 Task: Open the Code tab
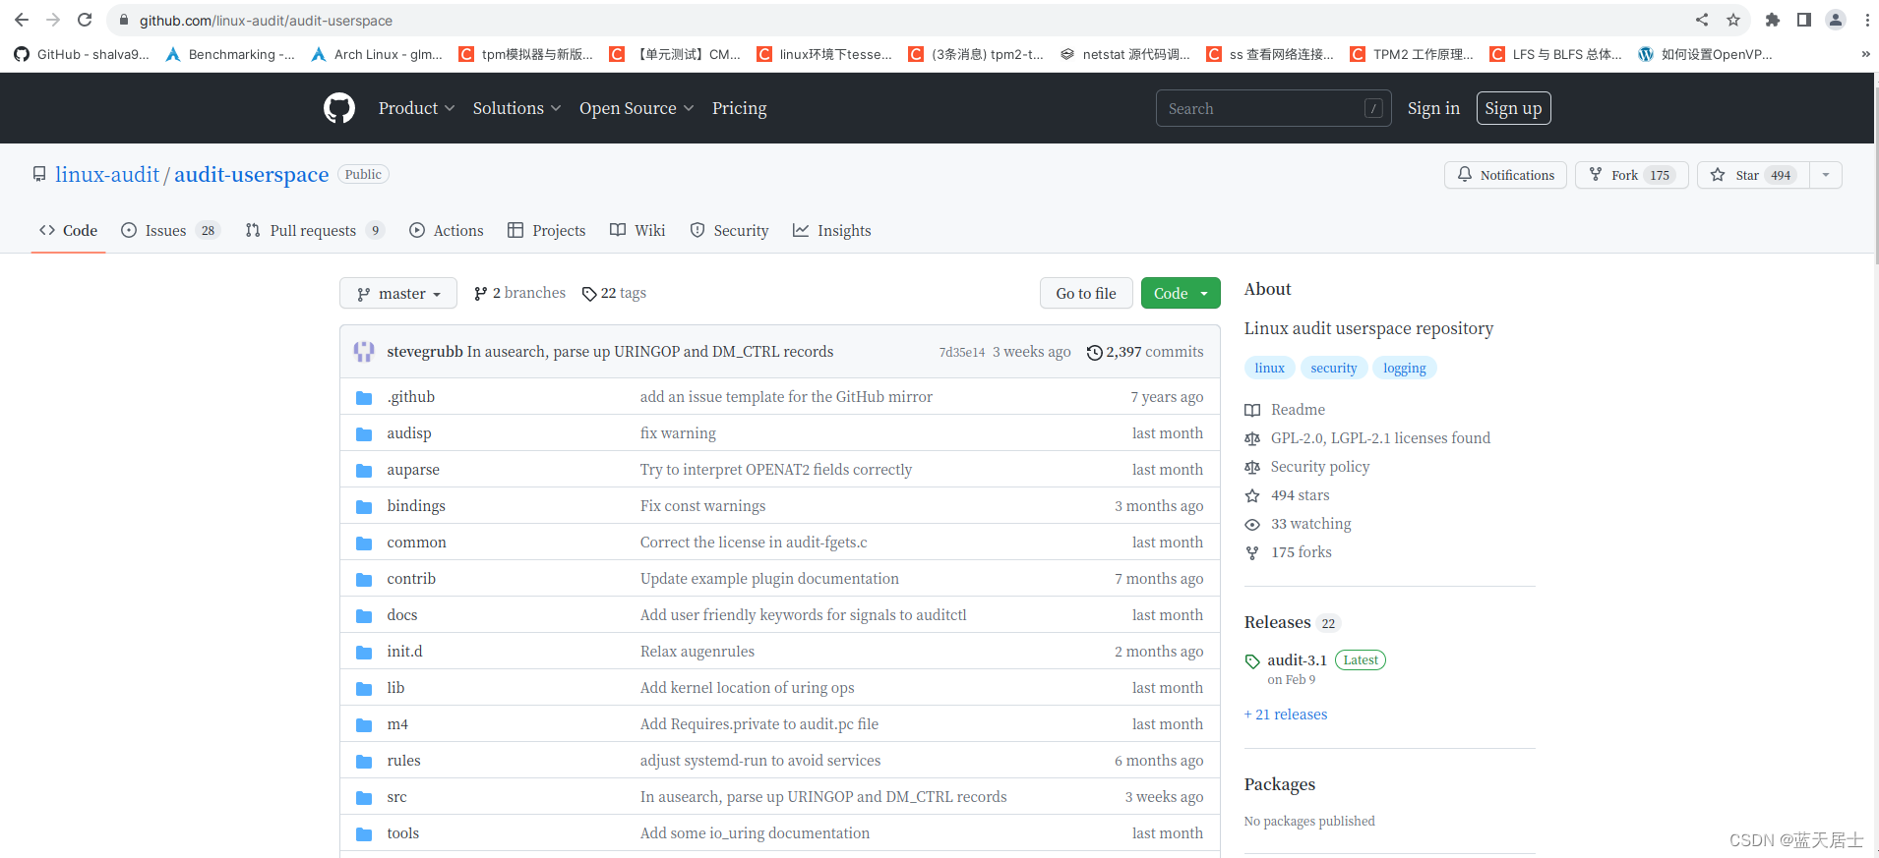[x=68, y=230]
